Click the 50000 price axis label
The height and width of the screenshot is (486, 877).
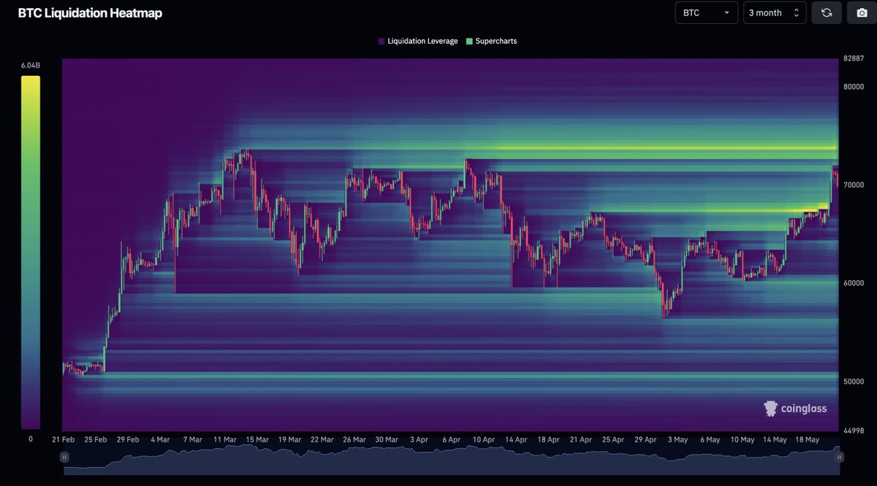pyautogui.click(x=854, y=382)
